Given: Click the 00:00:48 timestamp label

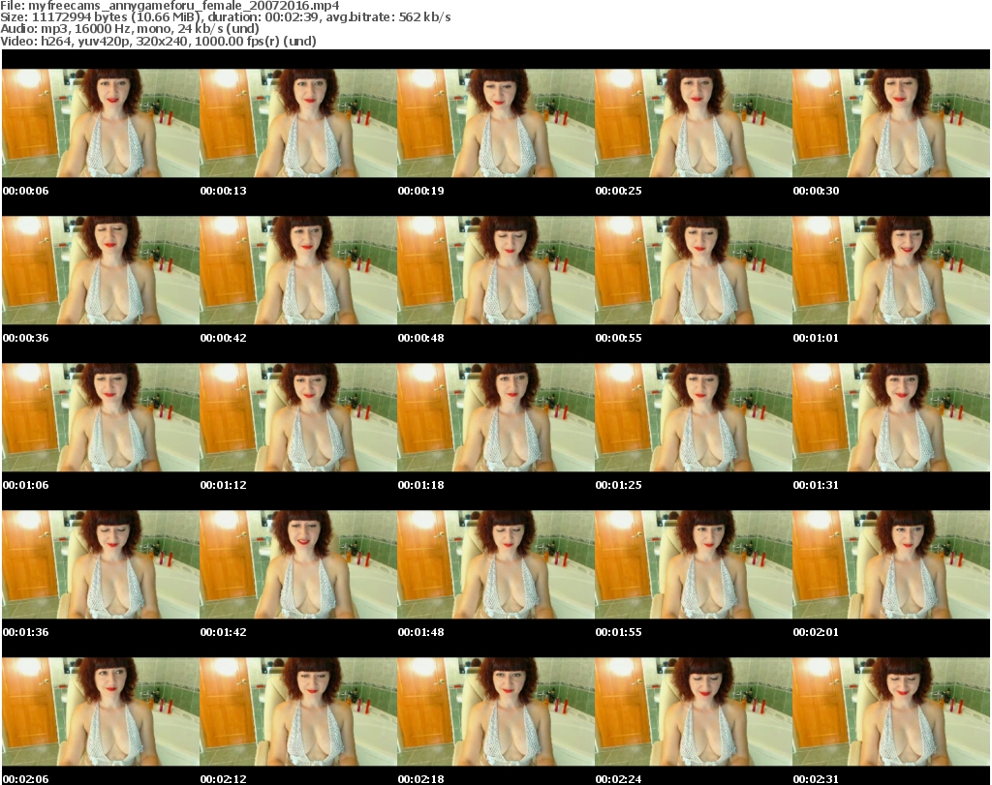Looking at the screenshot, I should (x=420, y=338).
